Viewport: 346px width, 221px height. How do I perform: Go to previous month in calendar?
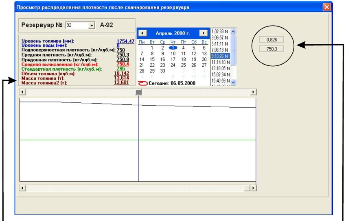coord(142,33)
